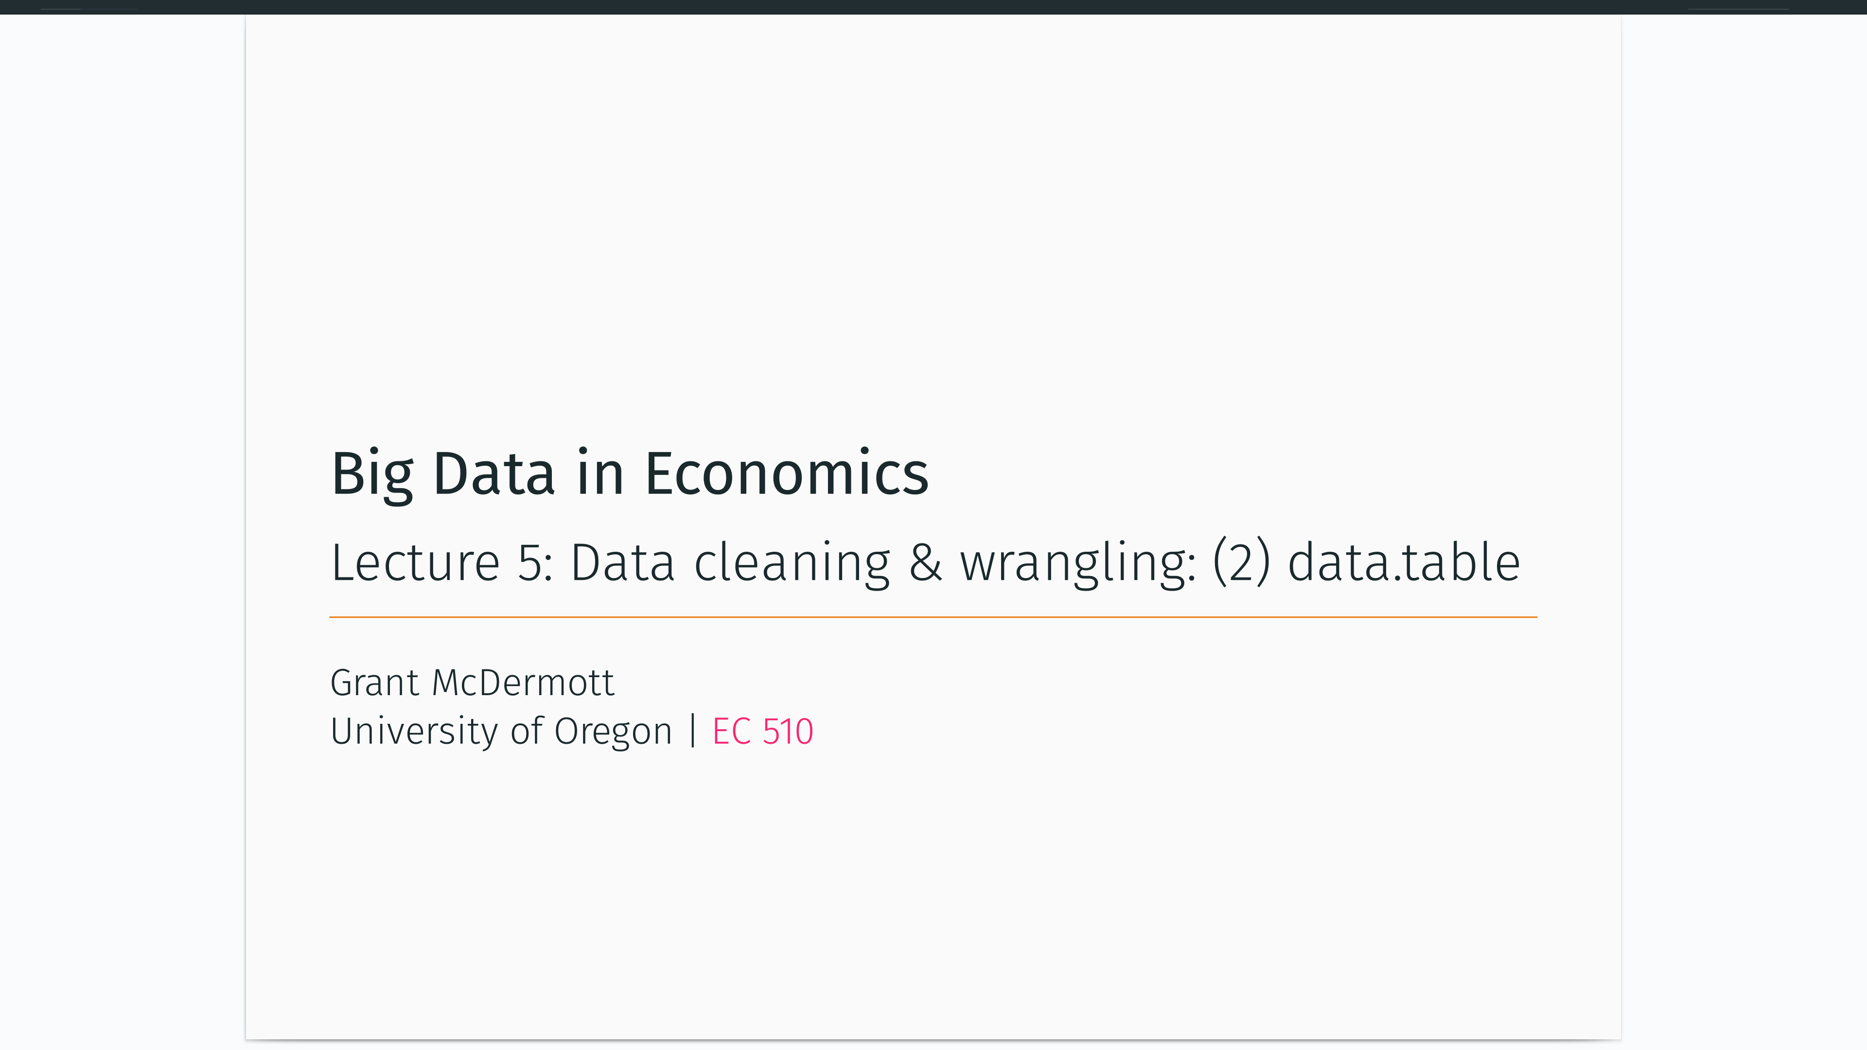Image resolution: width=1867 pixels, height=1050 pixels.
Task: Click the ampersand in the subtitle
Action: click(926, 563)
